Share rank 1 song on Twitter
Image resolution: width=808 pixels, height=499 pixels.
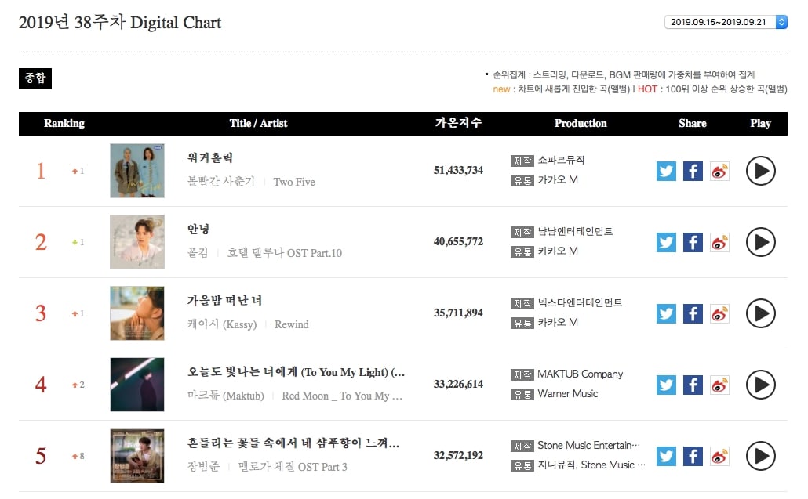[666, 171]
